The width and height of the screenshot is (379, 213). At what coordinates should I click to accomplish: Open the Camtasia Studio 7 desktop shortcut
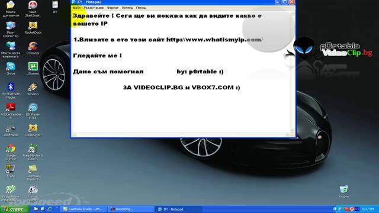click(x=33, y=173)
